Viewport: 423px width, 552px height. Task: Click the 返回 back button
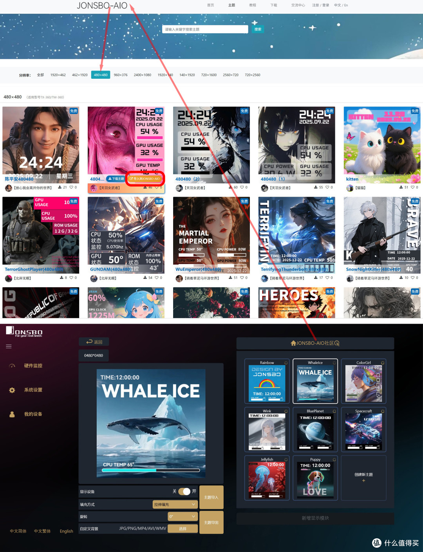(94, 342)
